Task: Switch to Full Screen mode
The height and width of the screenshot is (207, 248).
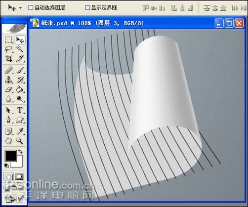Action: point(21,188)
